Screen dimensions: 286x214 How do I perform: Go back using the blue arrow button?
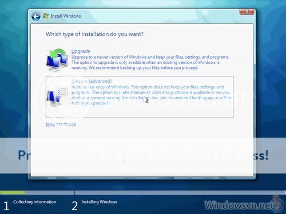(35, 17)
